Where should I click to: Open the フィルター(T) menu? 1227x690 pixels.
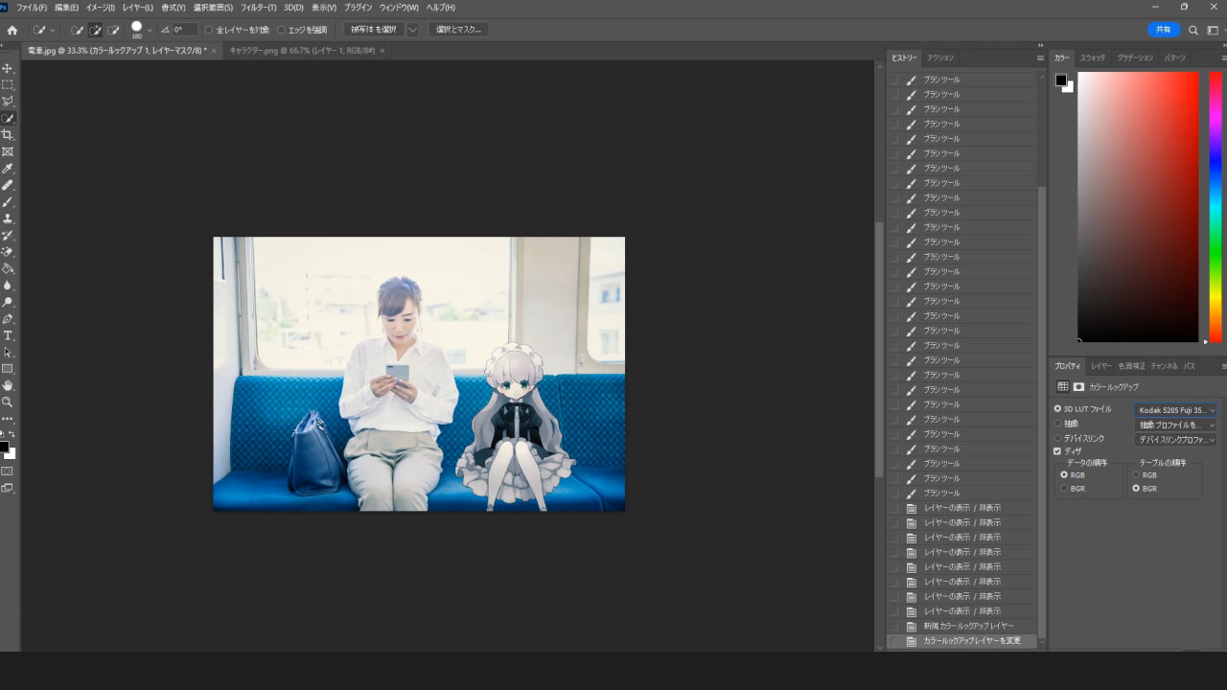pos(259,8)
